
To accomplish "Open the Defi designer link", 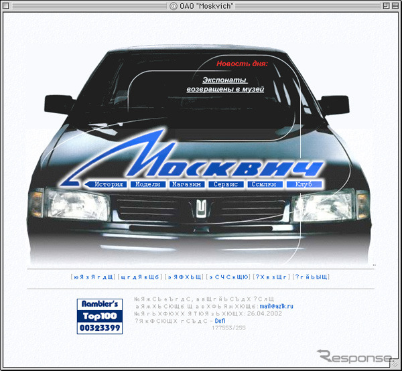I will coord(220,321).
